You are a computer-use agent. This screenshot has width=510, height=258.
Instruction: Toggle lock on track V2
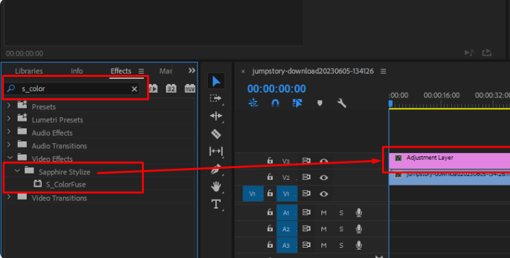point(270,177)
